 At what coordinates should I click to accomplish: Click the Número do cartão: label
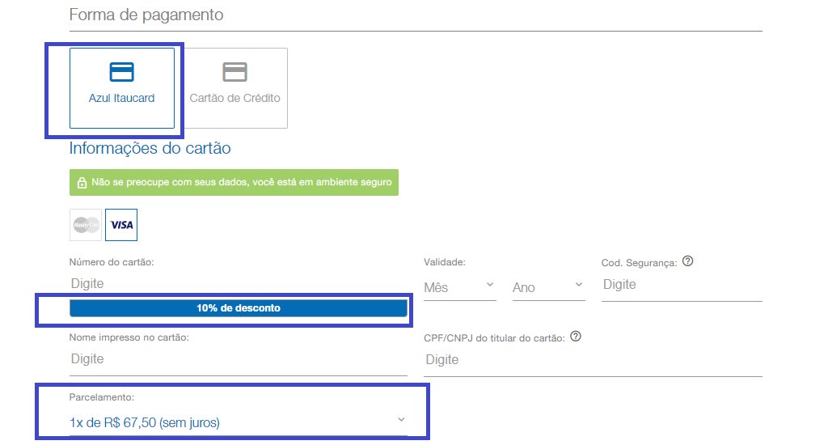click(x=112, y=262)
